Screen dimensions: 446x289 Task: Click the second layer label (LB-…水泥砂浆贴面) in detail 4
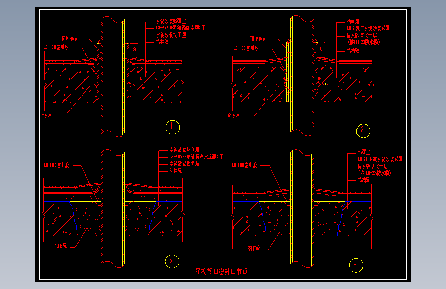[380, 159]
